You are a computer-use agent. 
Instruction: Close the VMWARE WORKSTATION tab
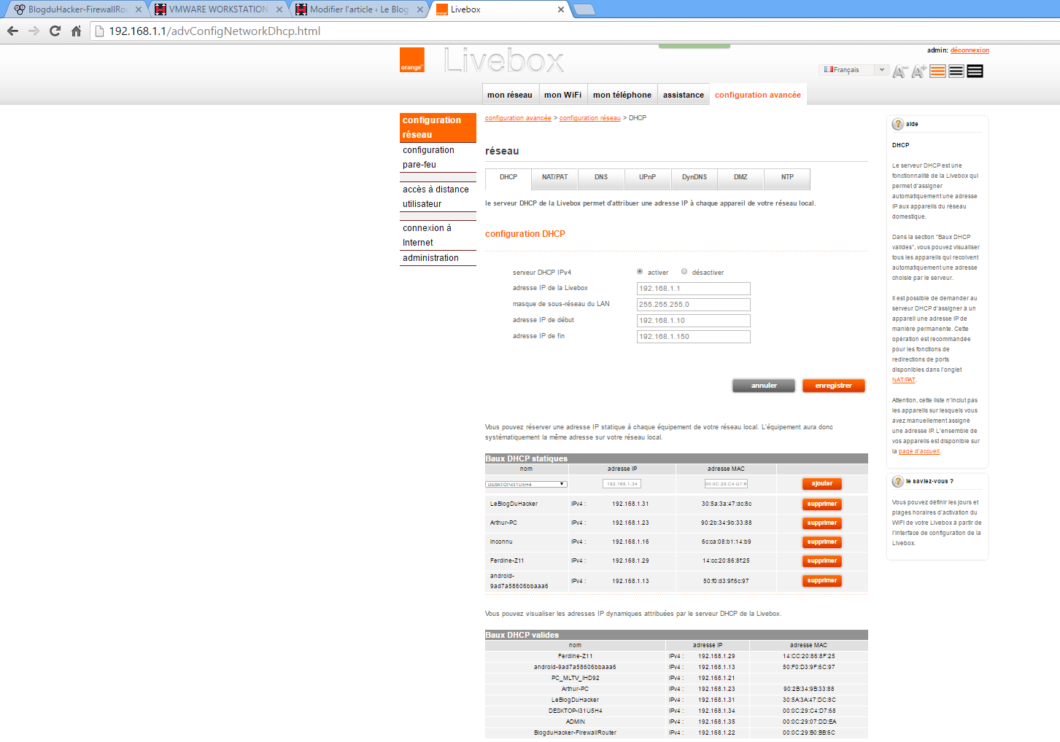point(279,9)
